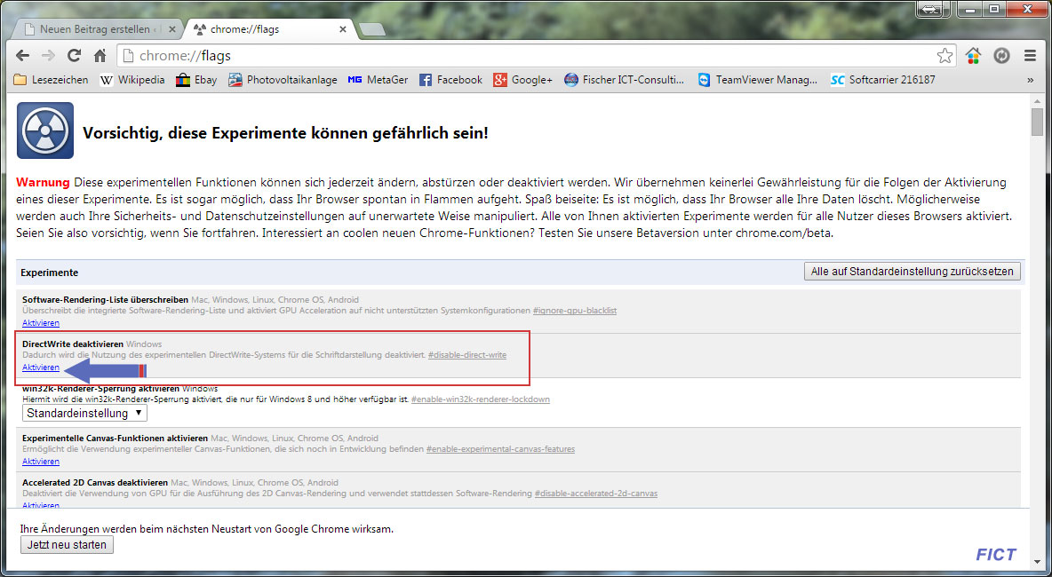Open the #ignore-gpu-blacklist anchor link
This screenshot has width=1052, height=577.
tap(575, 311)
